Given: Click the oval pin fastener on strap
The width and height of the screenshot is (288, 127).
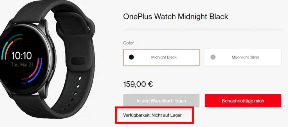Looking at the screenshot, I should click(78, 61).
